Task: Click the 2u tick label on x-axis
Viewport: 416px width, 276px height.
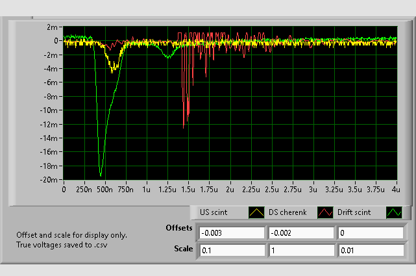Action: point(230,190)
